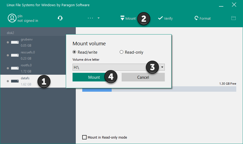Screen dimensions: 243x144
Task: Select the grubenv volume drive icon
Action: [15, 42]
